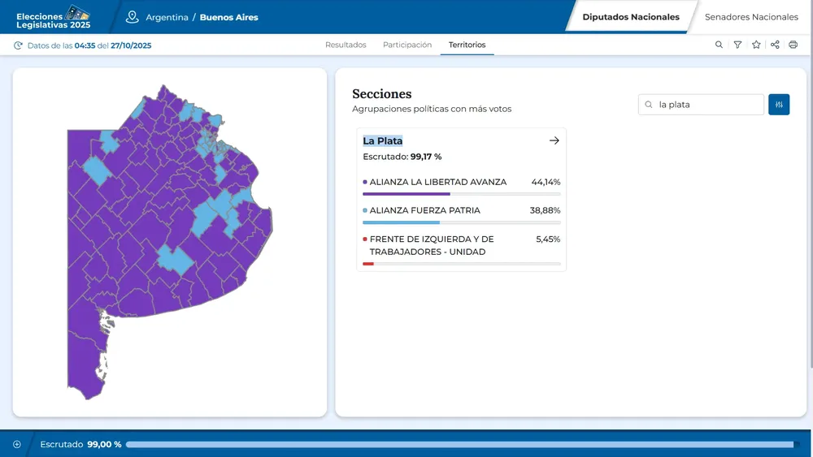
Task: Click the share icon
Action: [x=775, y=45]
